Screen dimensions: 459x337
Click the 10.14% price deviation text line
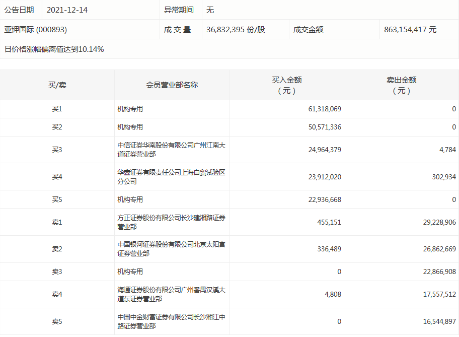point(54,49)
